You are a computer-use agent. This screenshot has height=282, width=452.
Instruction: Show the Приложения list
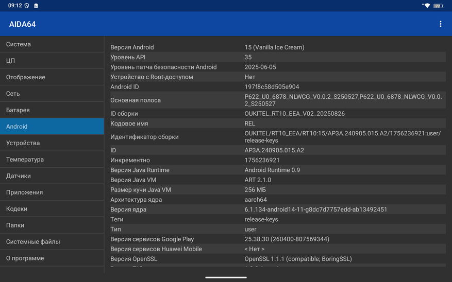click(x=52, y=192)
